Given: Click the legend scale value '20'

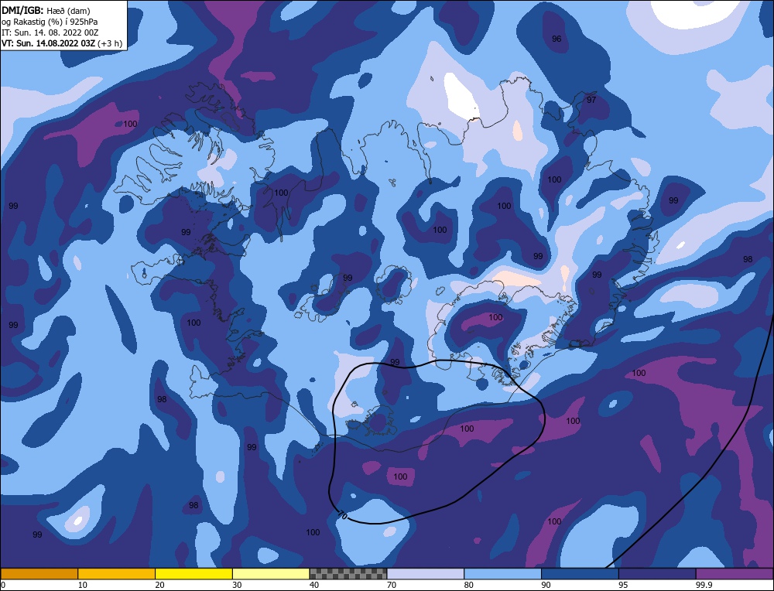Looking at the screenshot, I should pos(160,585).
